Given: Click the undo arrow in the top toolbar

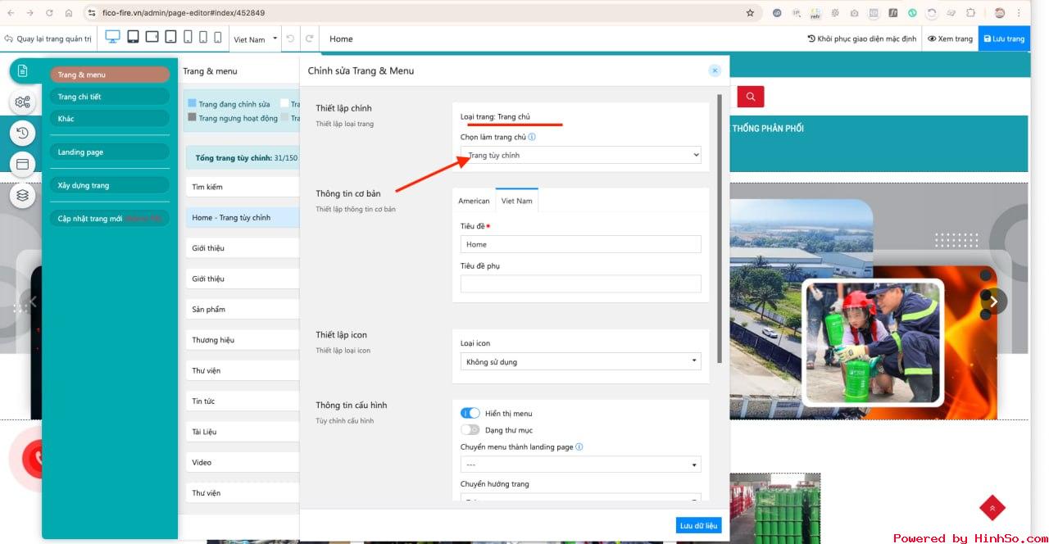Looking at the screenshot, I should (290, 39).
